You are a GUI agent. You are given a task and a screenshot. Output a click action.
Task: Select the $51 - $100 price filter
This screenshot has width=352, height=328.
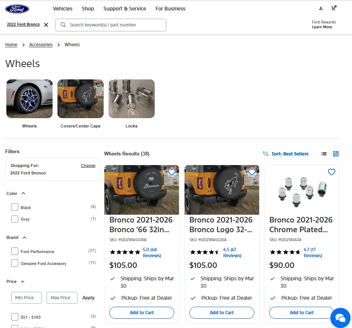click(15, 316)
